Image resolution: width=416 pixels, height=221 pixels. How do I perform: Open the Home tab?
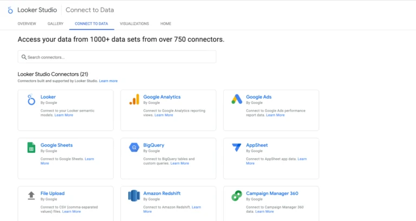[166, 24]
